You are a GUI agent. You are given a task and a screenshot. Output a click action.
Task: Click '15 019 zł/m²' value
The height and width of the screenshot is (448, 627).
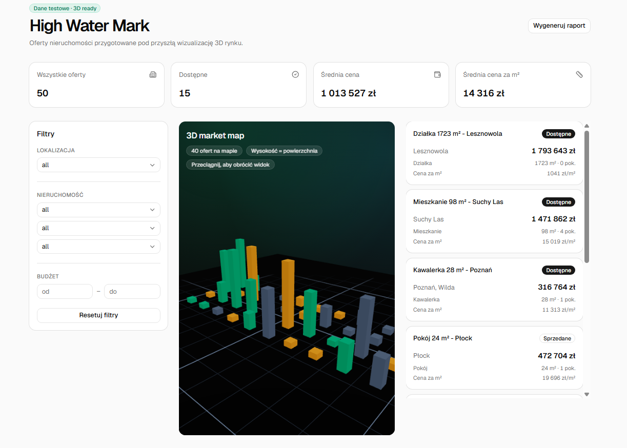[559, 241]
